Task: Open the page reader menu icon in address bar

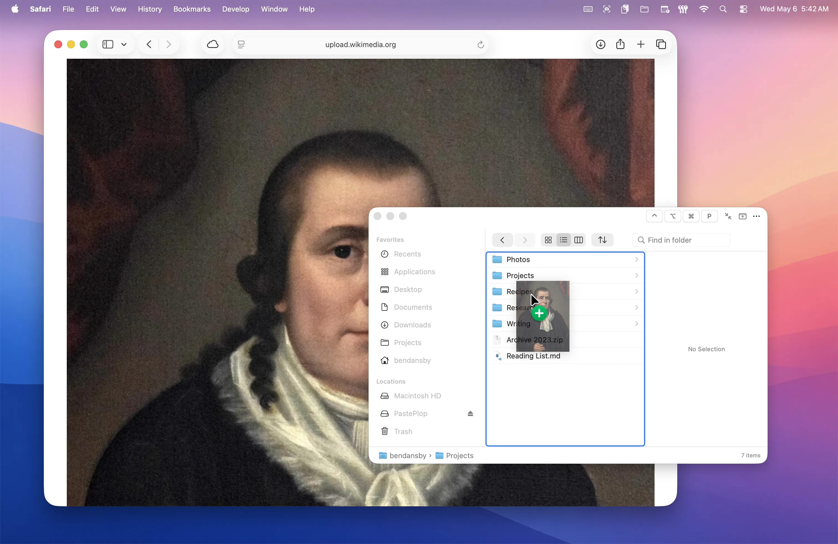Action: (x=241, y=44)
